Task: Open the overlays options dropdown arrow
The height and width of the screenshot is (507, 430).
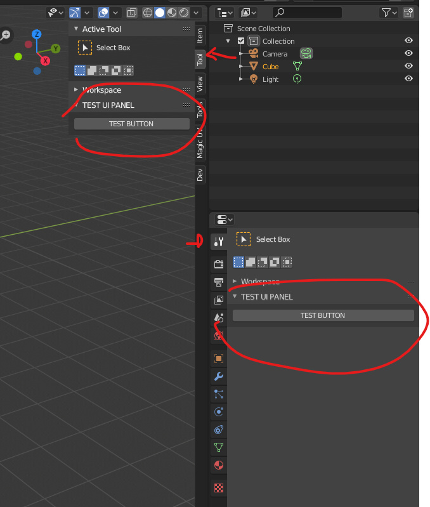Action: [115, 13]
